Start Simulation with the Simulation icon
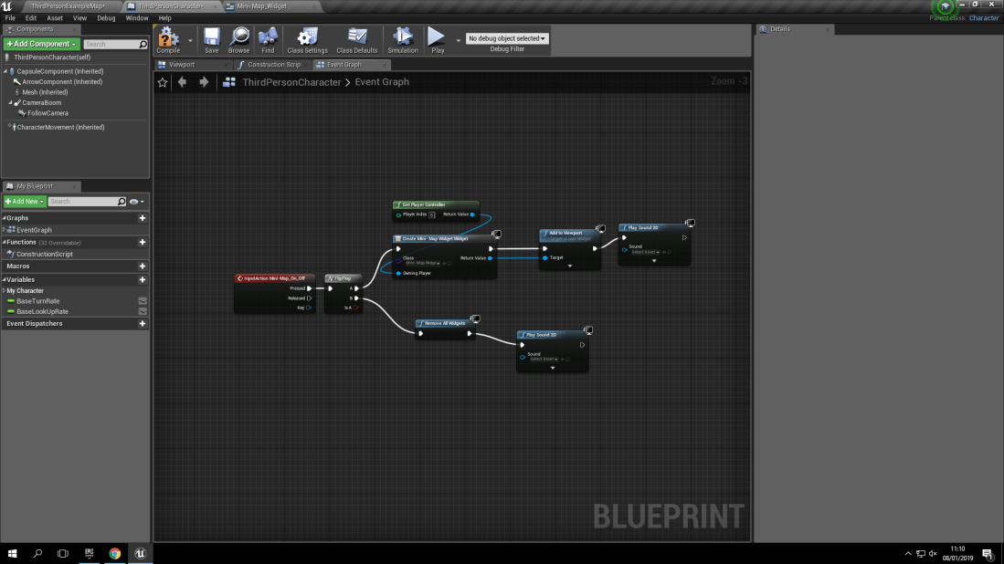Image resolution: width=1004 pixels, height=564 pixels. tap(402, 38)
